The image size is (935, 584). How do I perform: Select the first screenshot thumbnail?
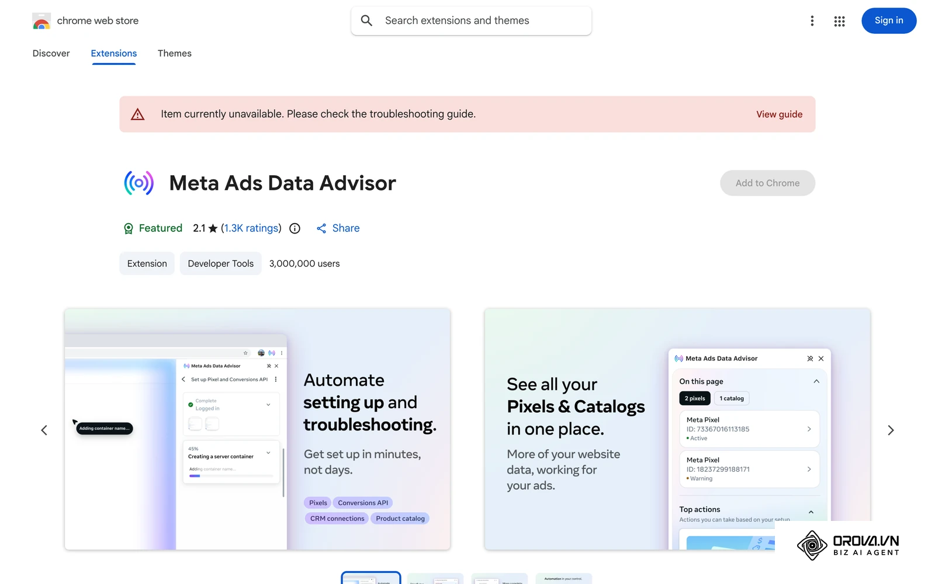[371, 578]
